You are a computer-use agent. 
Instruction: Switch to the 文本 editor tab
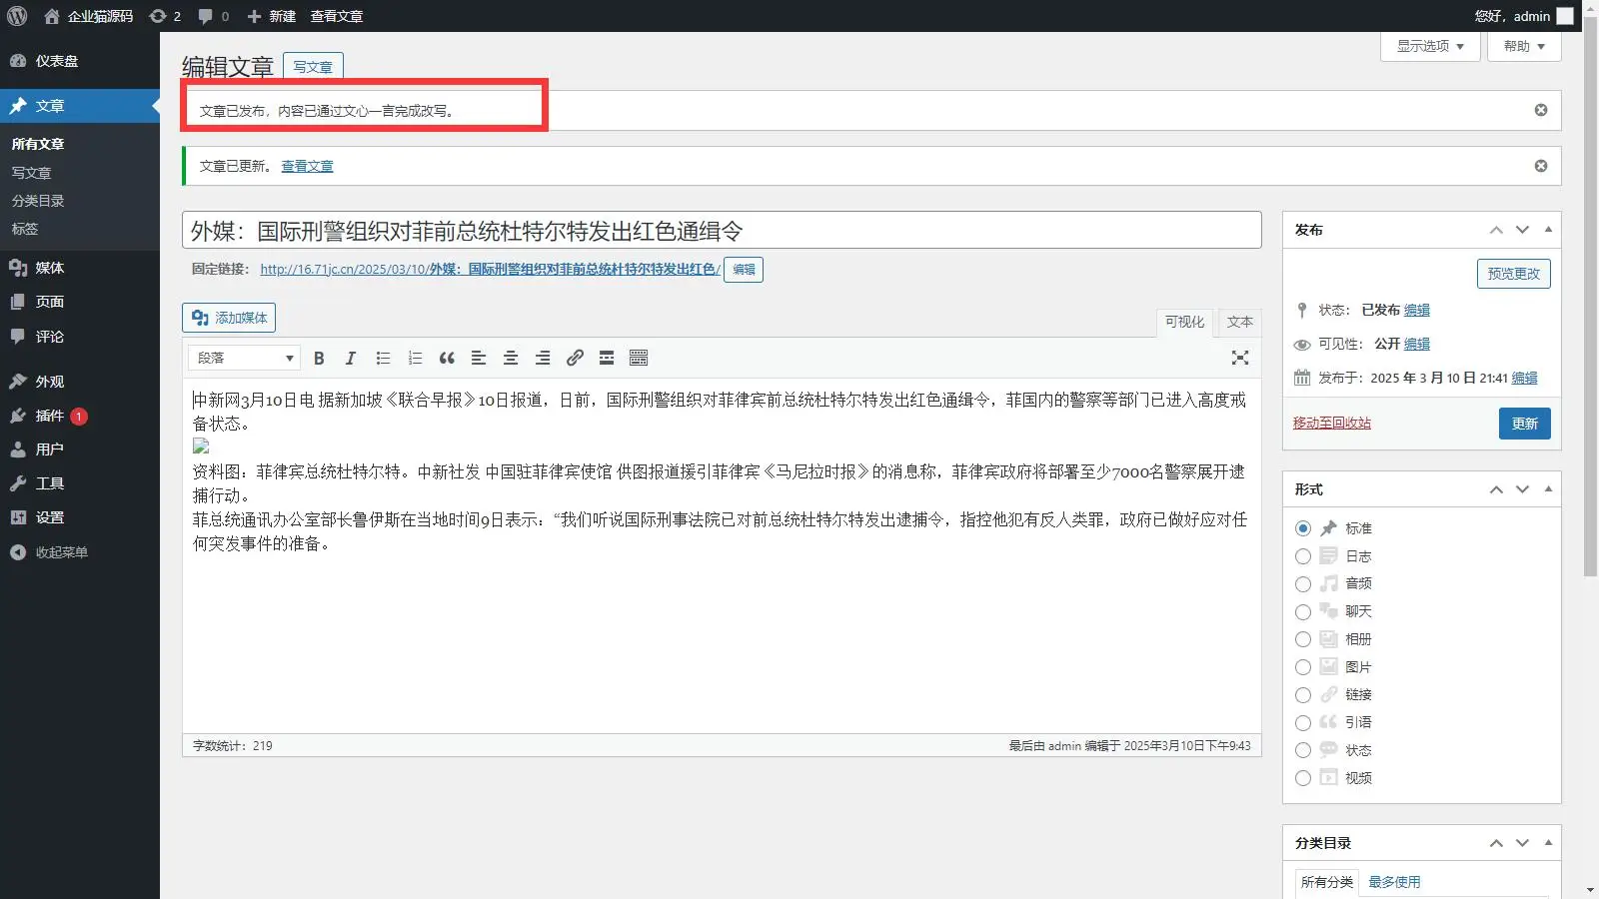[1239, 322]
